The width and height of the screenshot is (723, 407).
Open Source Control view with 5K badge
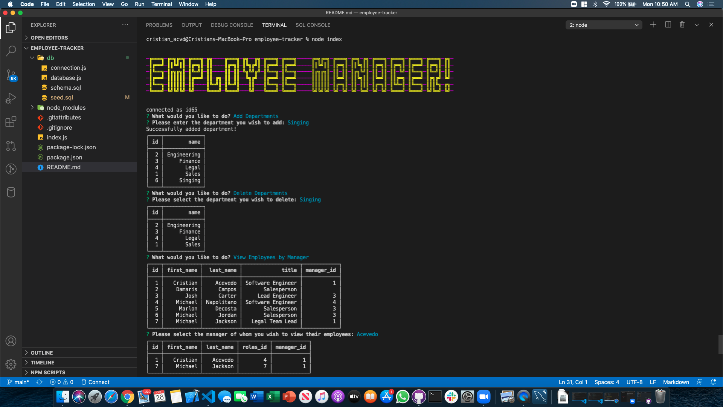[11, 75]
